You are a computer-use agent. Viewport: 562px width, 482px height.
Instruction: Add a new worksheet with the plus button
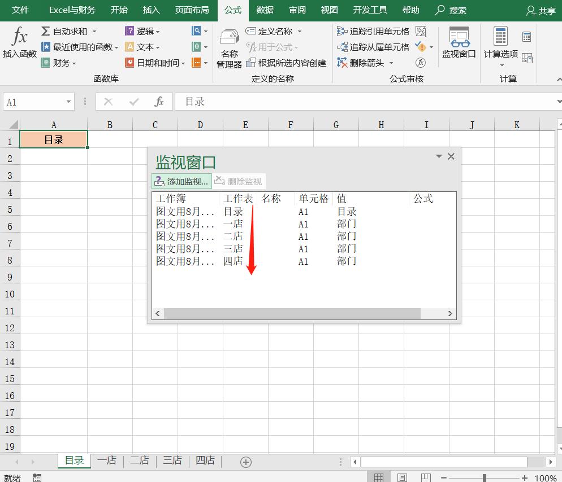click(x=244, y=461)
